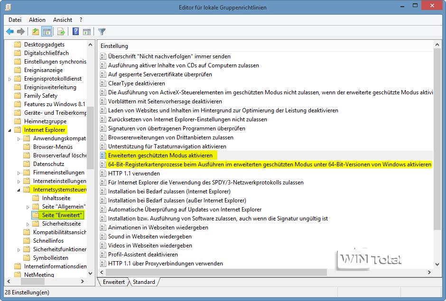Viewport: 446px width, 301px height.
Task: Click the folder icon next to Datenschutz
Action: [x=27, y=164]
